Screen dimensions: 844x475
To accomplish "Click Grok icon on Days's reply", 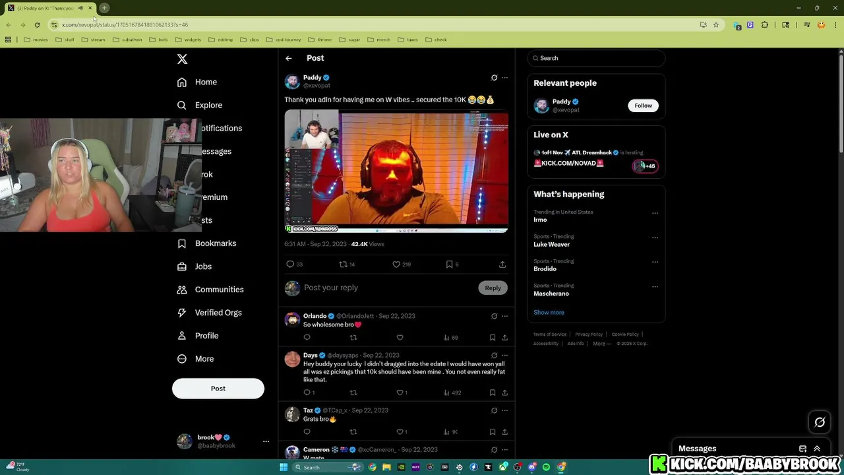I will 494,356.
